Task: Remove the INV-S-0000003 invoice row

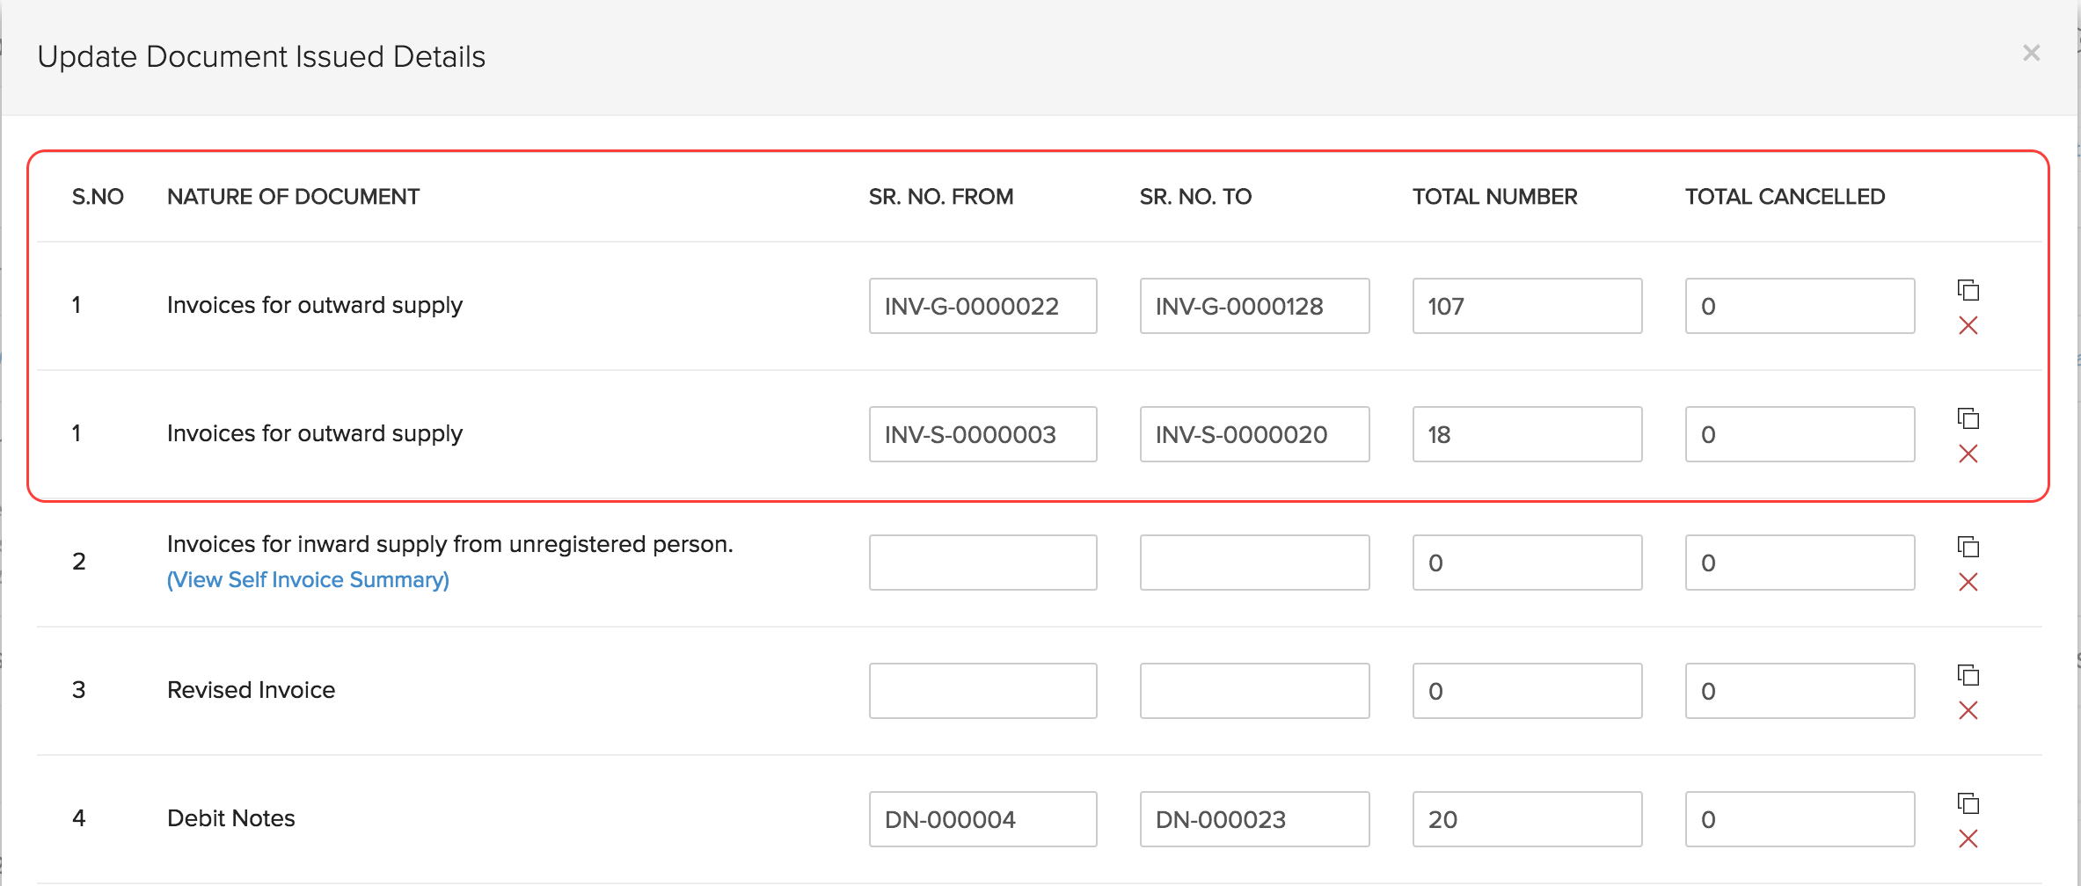Action: pyautogui.click(x=1968, y=454)
